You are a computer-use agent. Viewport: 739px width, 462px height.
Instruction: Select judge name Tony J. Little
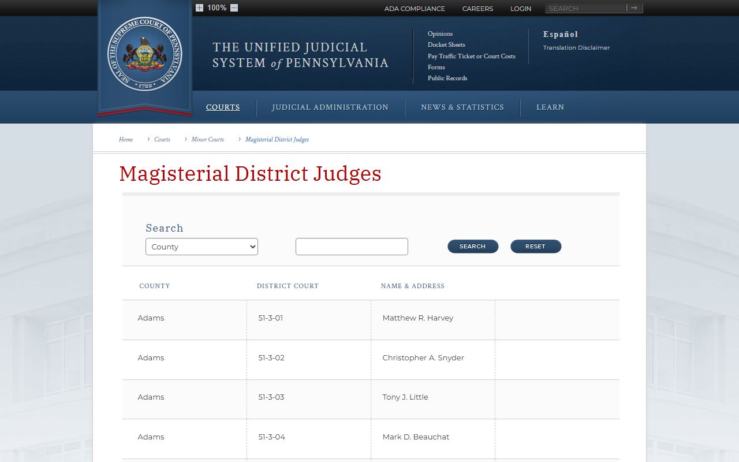[x=405, y=397]
